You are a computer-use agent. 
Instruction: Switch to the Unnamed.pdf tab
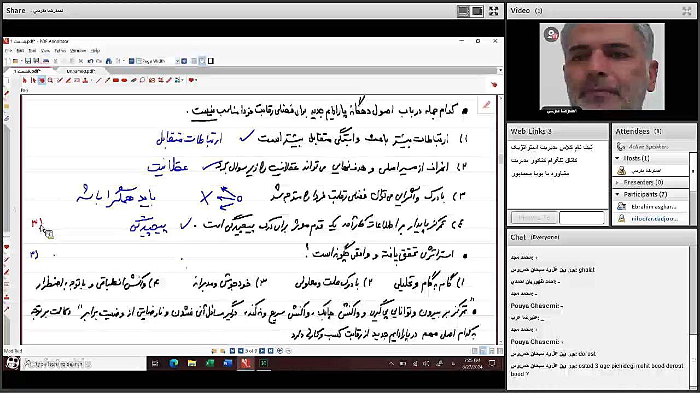pos(80,71)
